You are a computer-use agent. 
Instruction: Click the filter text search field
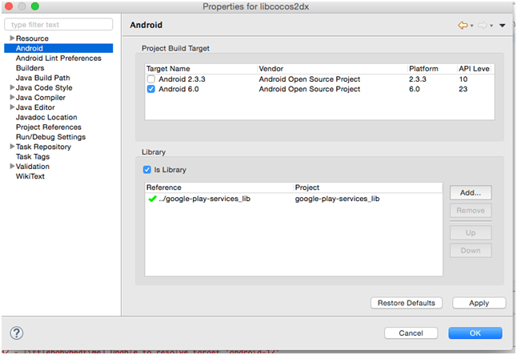coord(58,25)
